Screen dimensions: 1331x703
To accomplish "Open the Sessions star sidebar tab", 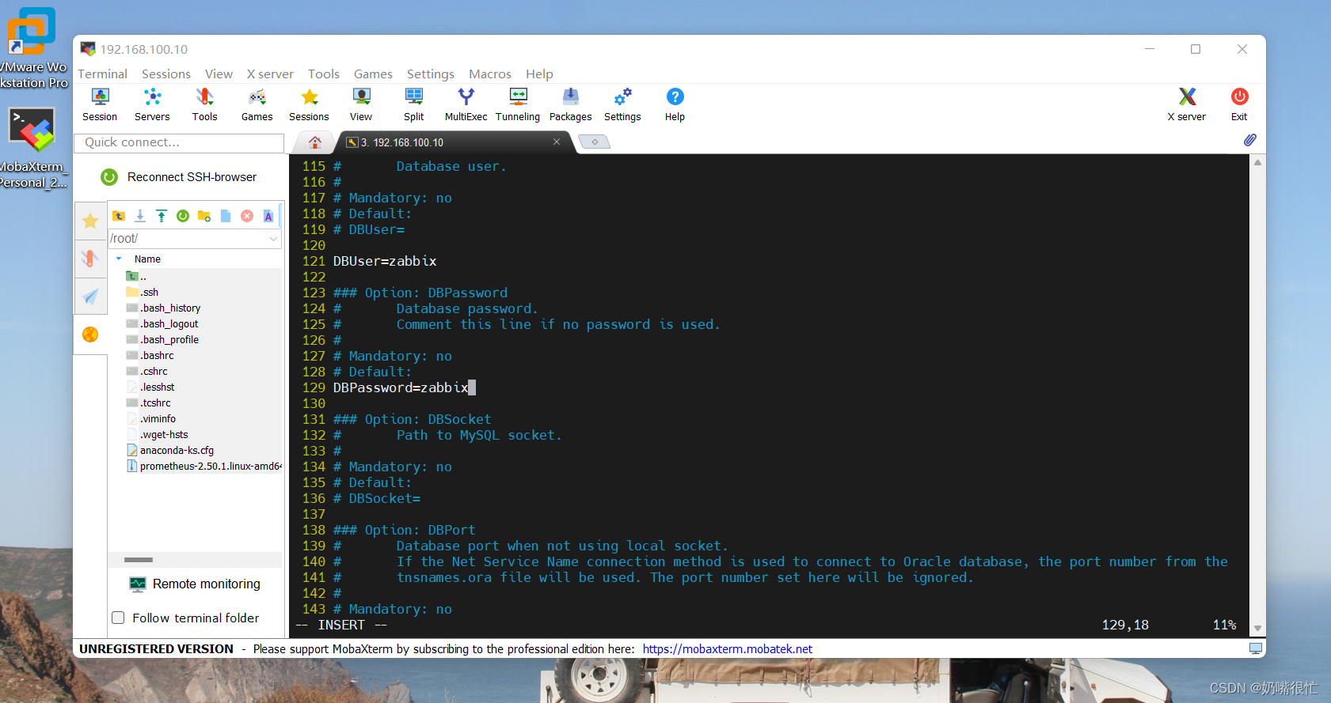I will coord(90,221).
